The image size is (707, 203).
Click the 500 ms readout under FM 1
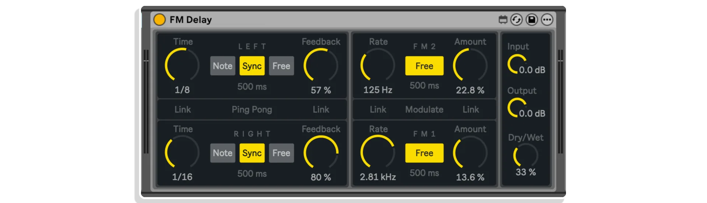pyautogui.click(x=424, y=173)
